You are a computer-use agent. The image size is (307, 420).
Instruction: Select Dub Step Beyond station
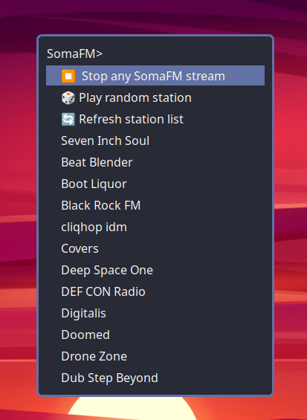(x=155, y=378)
